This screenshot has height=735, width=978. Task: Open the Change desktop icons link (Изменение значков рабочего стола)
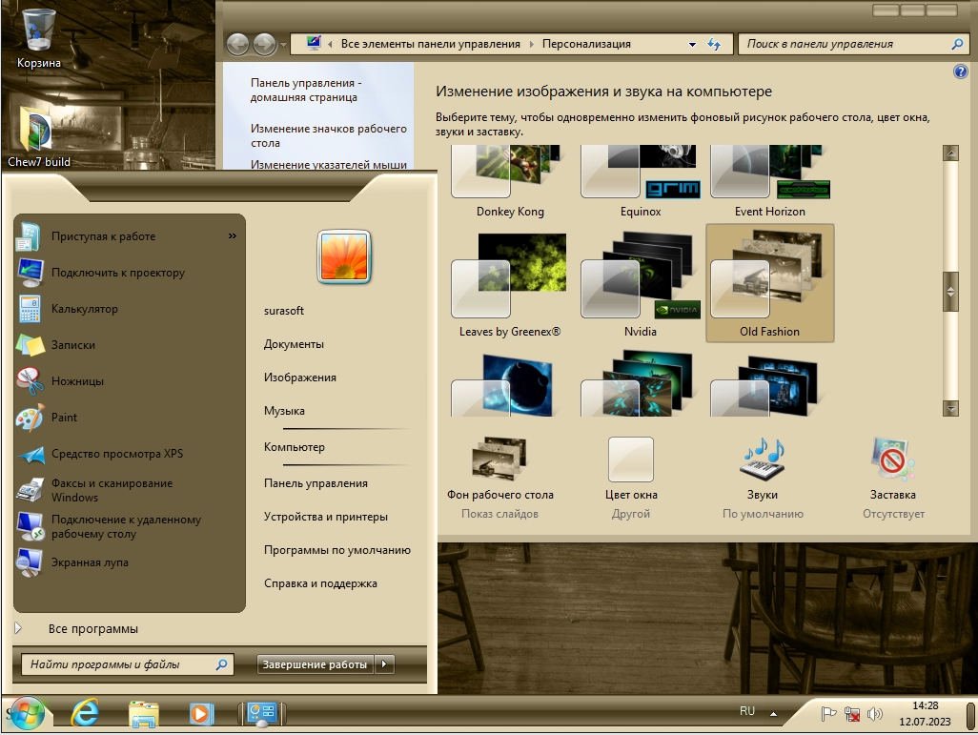pos(328,135)
